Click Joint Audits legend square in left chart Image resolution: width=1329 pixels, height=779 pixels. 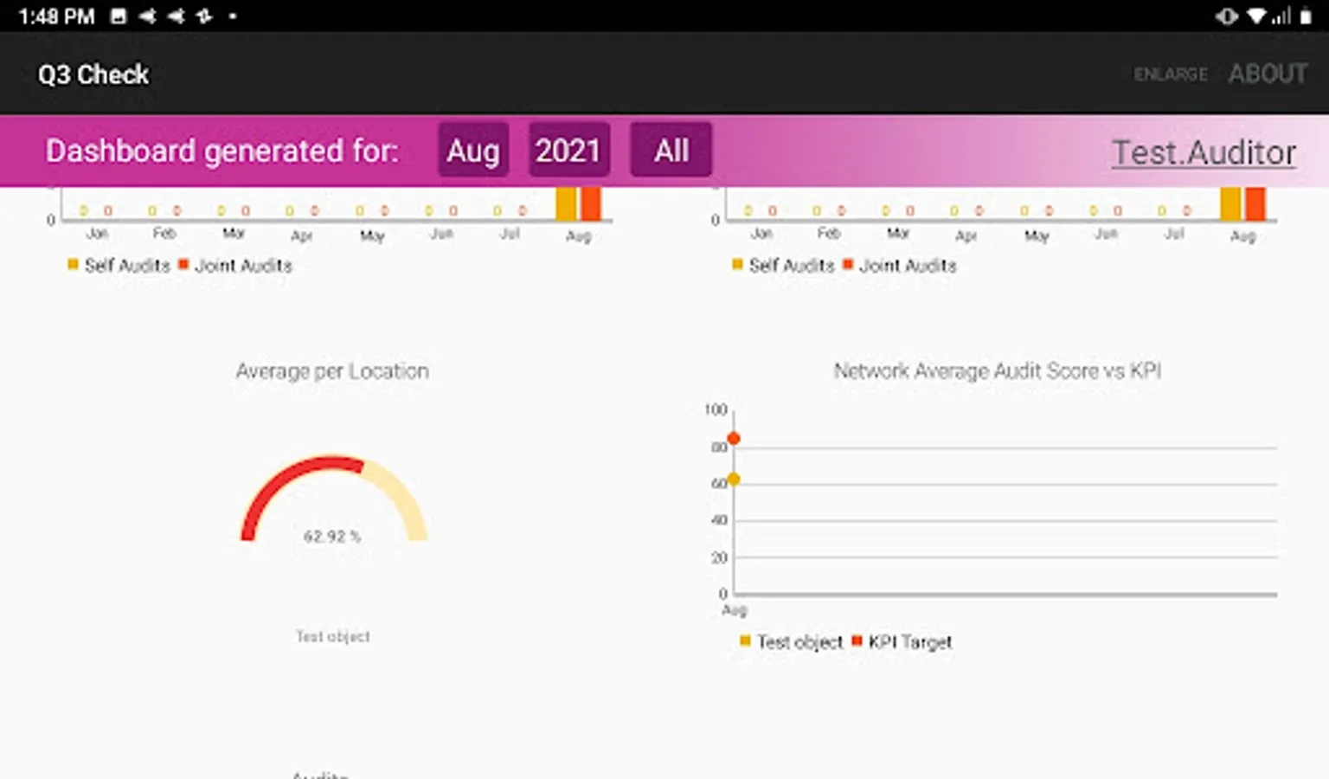pyautogui.click(x=183, y=265)
